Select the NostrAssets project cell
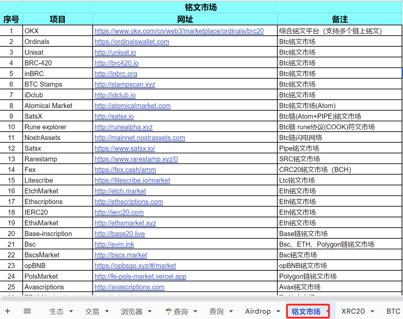This screenshot has width=403, height=319. (x=58, y=138)
